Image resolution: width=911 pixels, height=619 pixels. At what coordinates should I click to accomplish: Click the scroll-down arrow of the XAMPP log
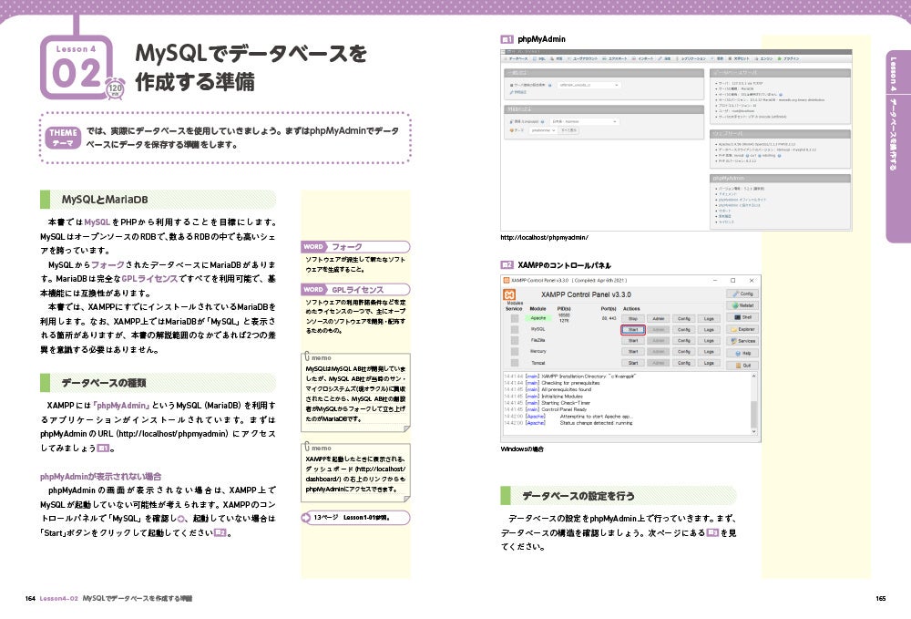[753, 431]
